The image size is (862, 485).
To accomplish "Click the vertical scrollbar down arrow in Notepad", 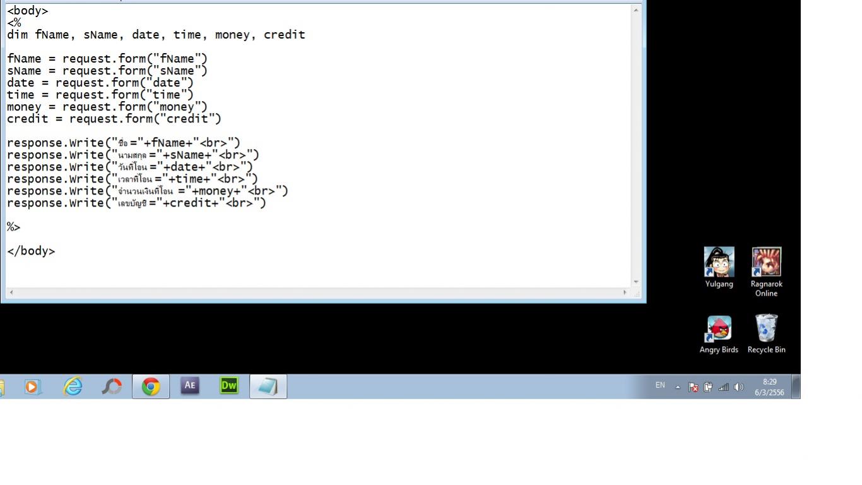I will click(x=636, y=282).
